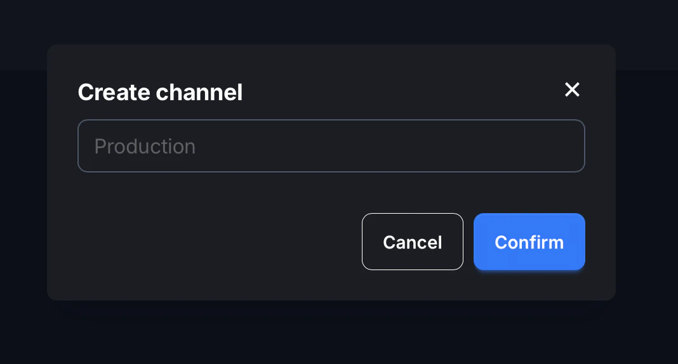The width and height of the screenshot is (678, 364).
Task: Click the Create channel dialog title
Action: point(160,93)
